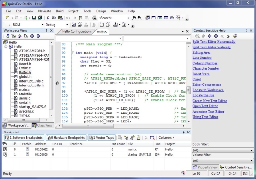Select main.c in workspace tree
The width and height of the screenshot is (256, 179).
[24, 90]
